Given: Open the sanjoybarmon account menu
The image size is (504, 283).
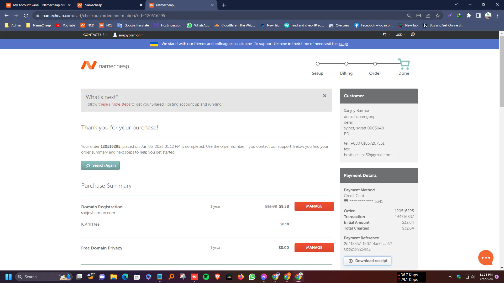Looking at the screenshot, I should (x=128, y=35).
